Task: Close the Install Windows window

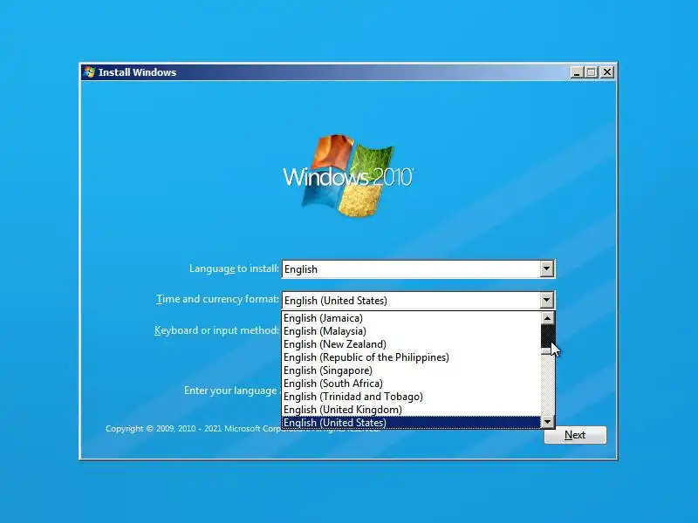Action: click(x=606, y=72)
